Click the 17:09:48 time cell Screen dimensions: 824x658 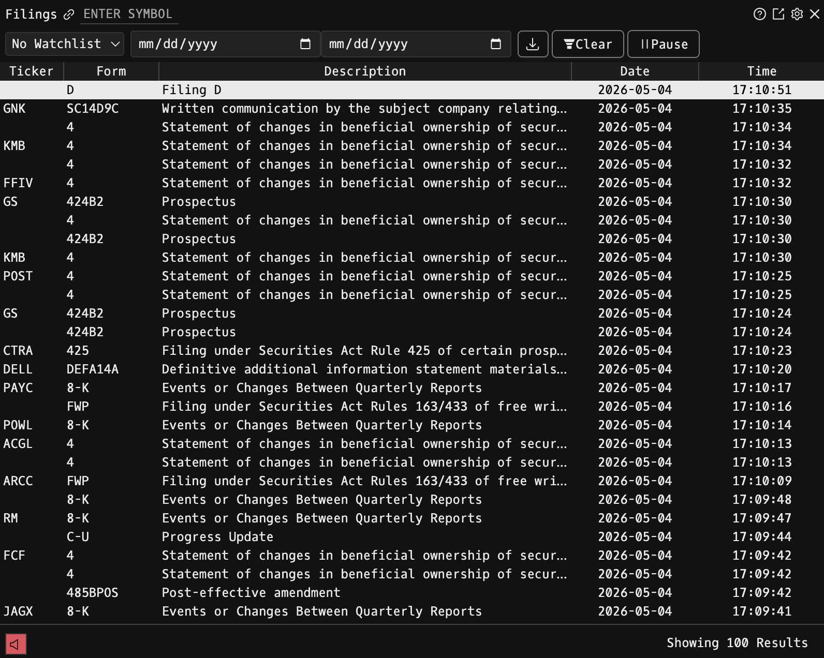[762, 500]
